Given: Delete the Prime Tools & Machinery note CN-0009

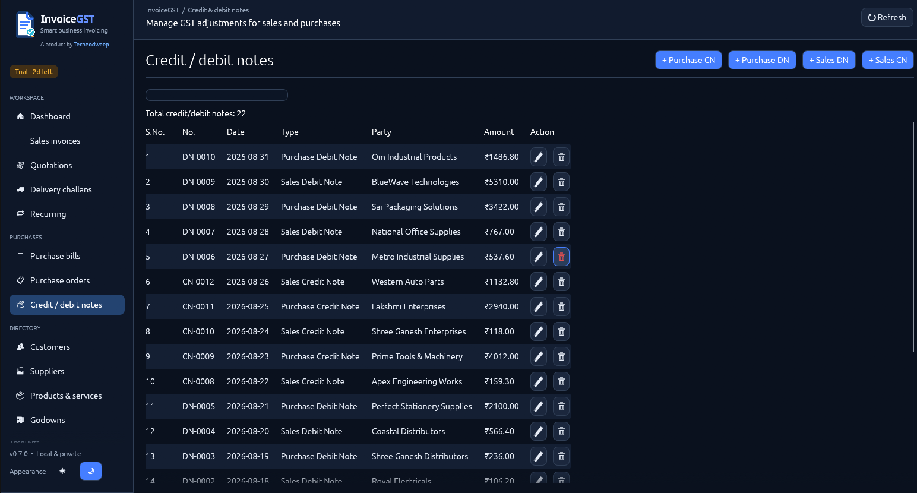Looking at the screenshot, I should click(x=561, y=356).
